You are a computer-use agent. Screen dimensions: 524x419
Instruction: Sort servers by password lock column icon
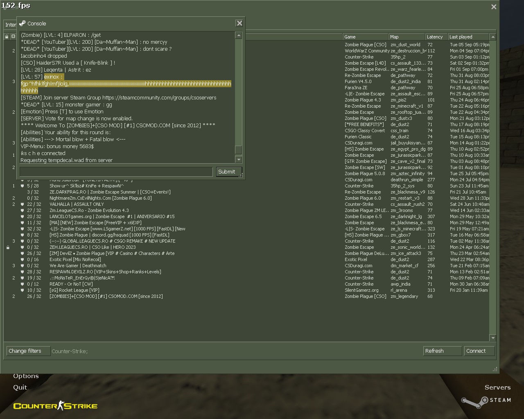pyautogui.click(x=7, y=37)
